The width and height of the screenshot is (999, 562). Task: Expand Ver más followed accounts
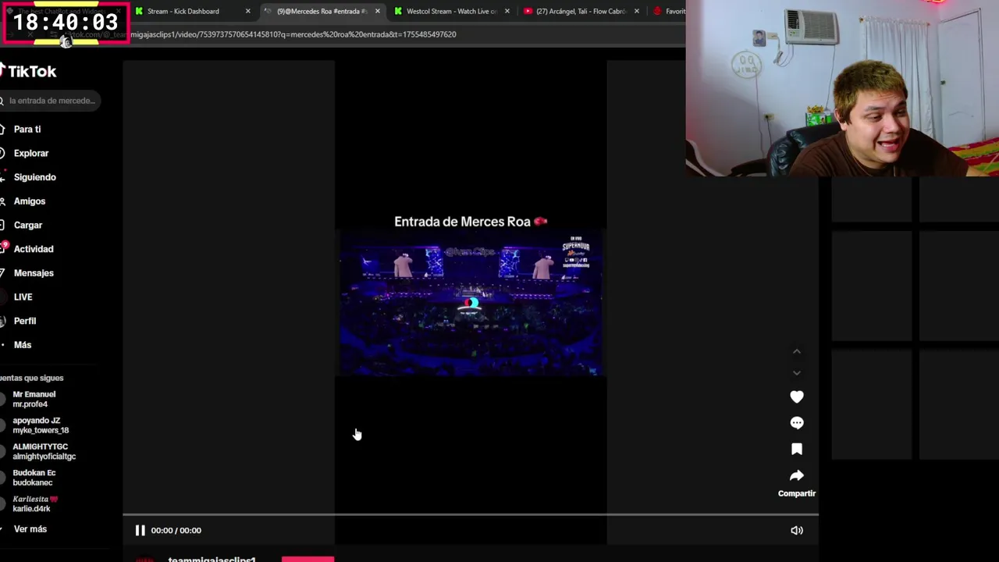click(30, 529)
